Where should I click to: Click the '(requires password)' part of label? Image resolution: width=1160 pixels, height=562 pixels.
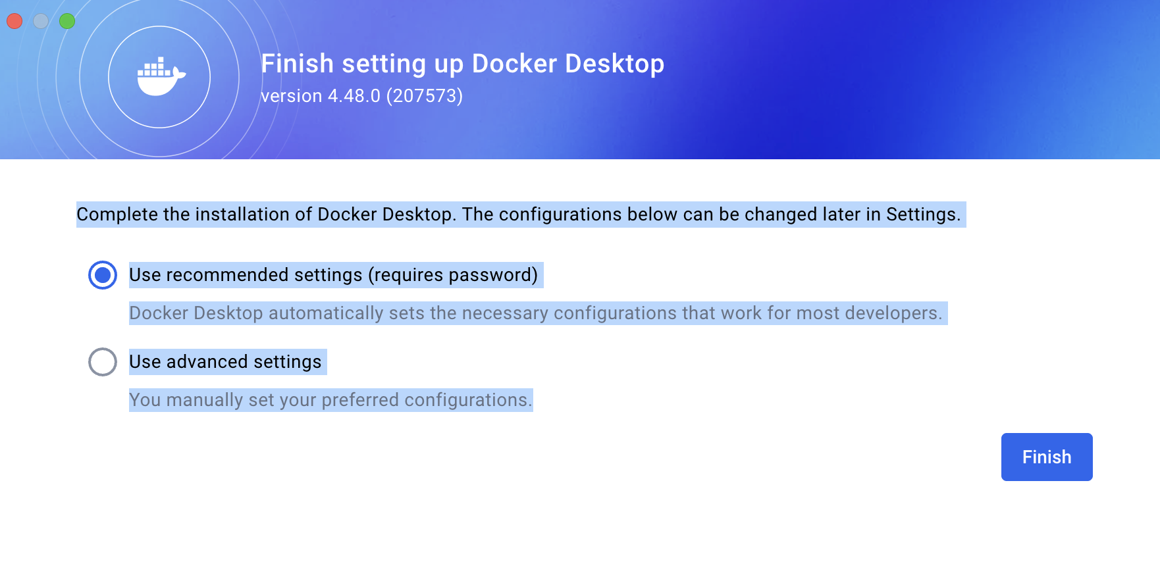453,275
